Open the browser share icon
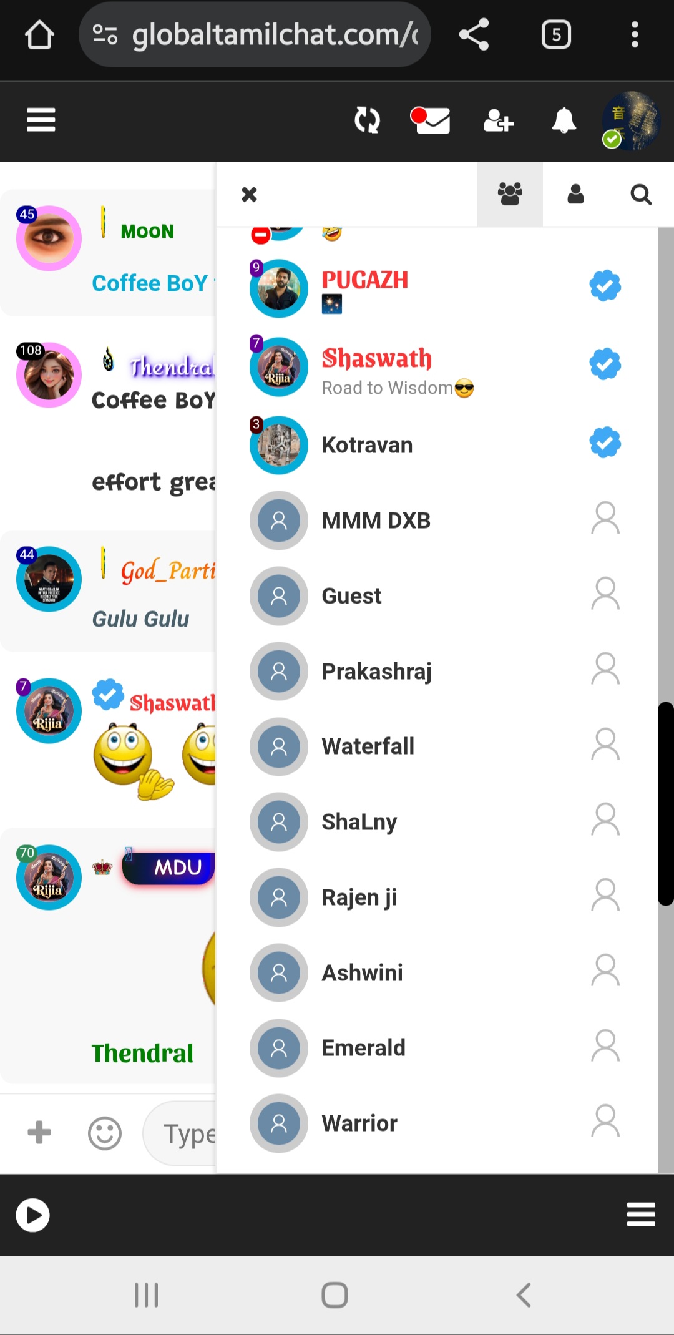Screen dimensions: 674x1335 coord(474,34)
